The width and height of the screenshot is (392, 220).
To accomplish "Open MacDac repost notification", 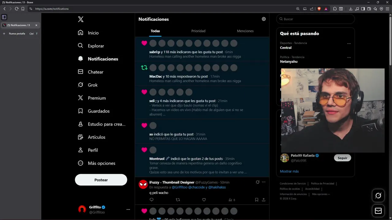I will tap(202, 74).
